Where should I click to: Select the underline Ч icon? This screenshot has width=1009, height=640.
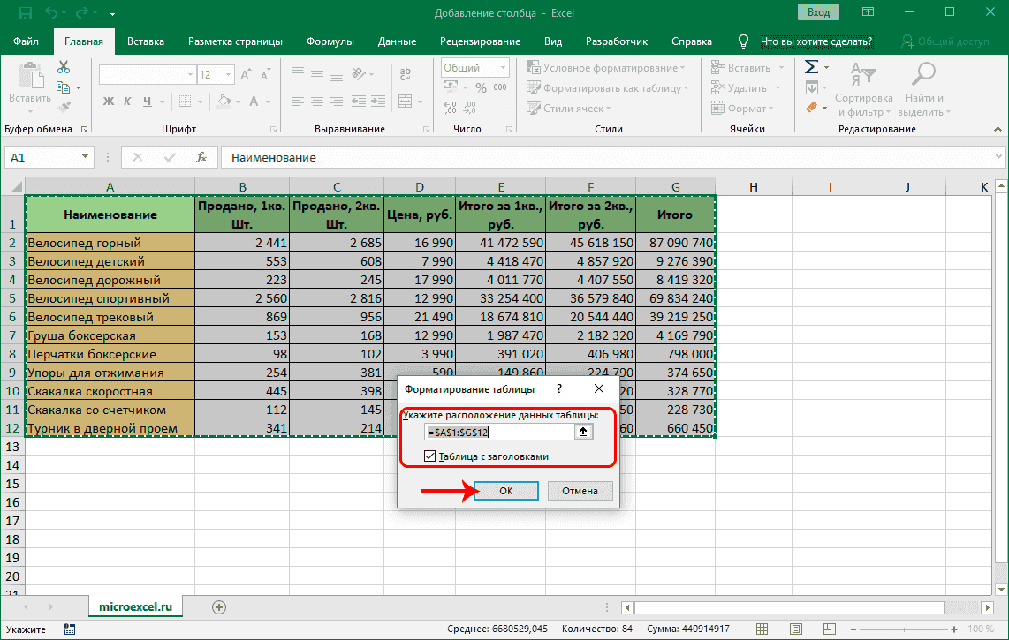tap(148, 101)
